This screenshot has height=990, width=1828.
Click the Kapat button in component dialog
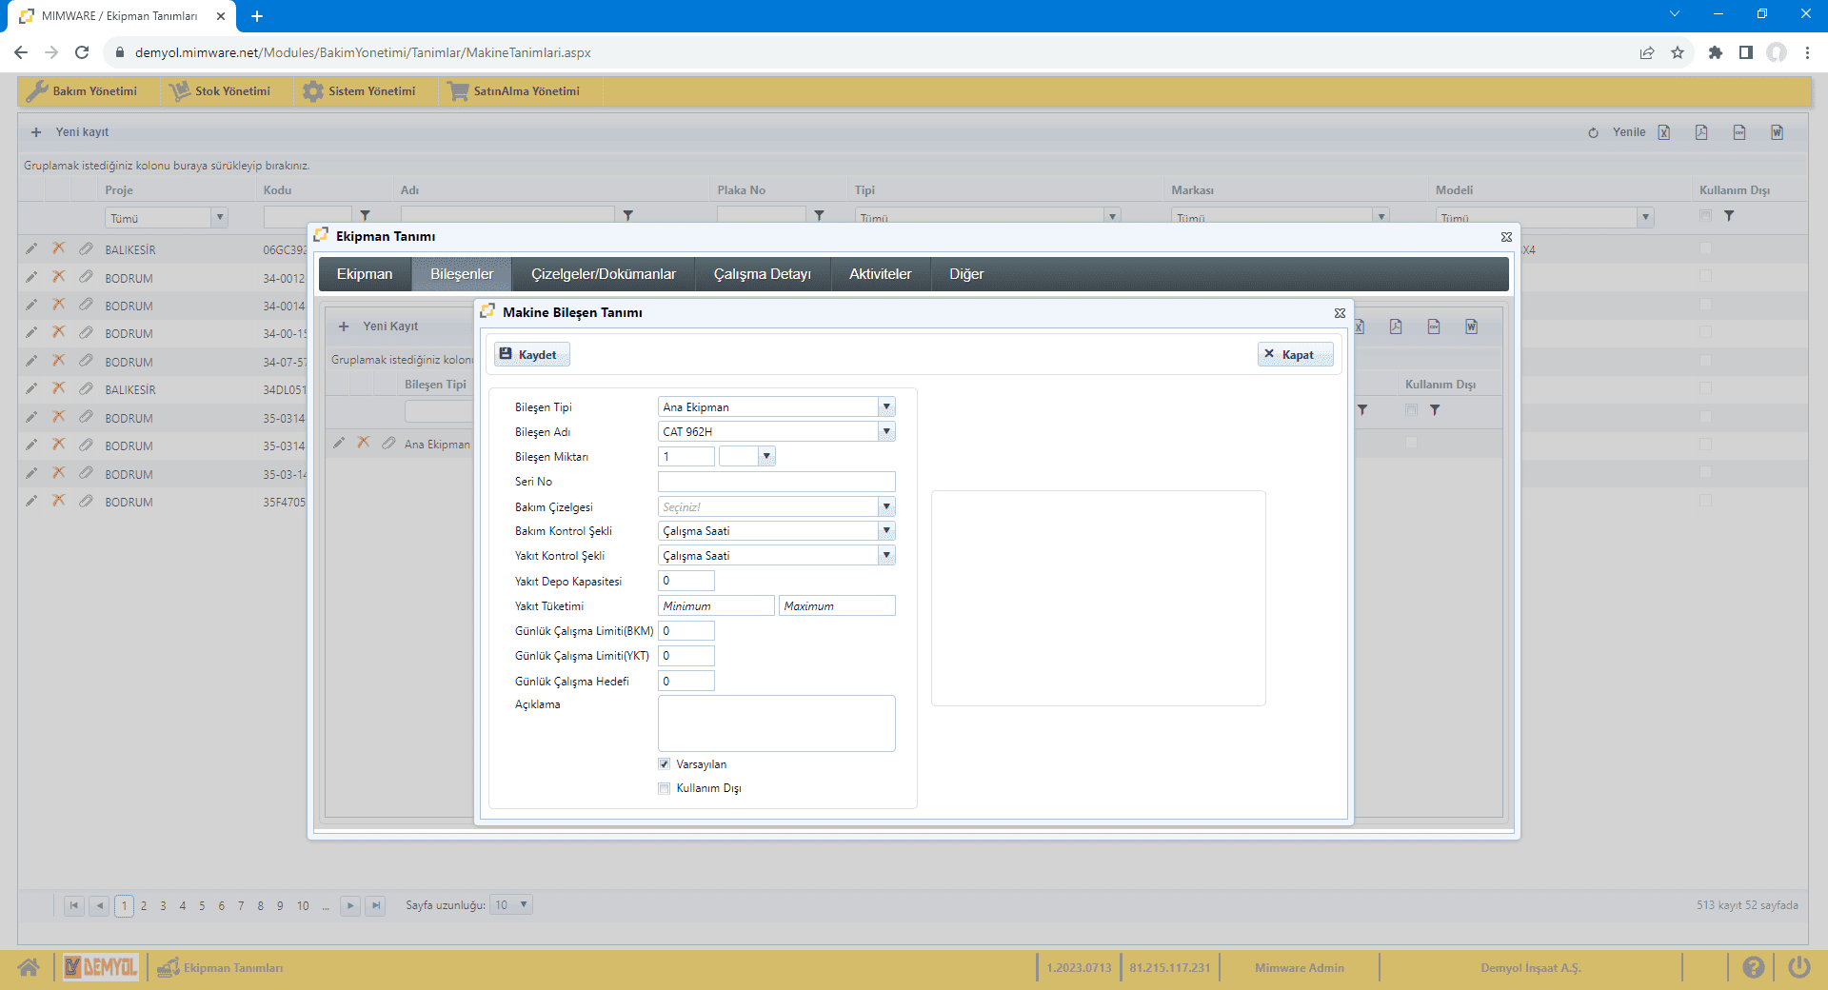pyautogui.click(x=1294, y=355)
